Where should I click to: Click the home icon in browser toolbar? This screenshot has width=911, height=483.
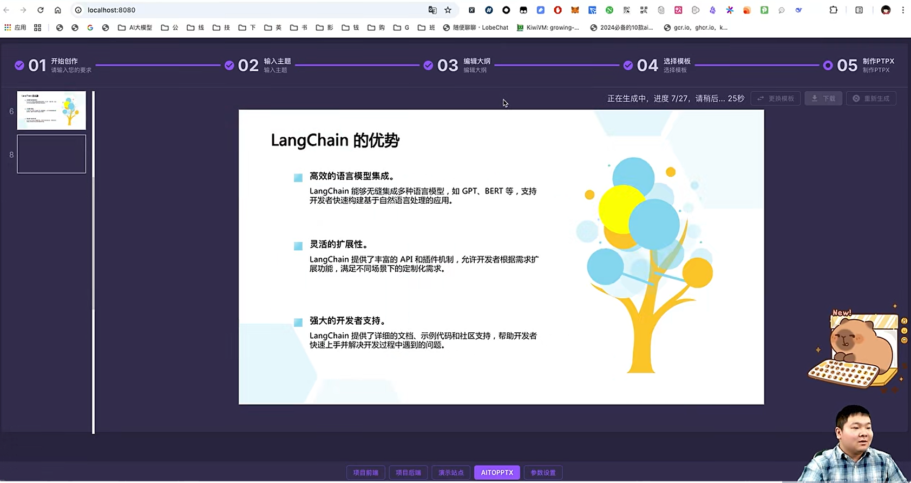pos(58,10)
